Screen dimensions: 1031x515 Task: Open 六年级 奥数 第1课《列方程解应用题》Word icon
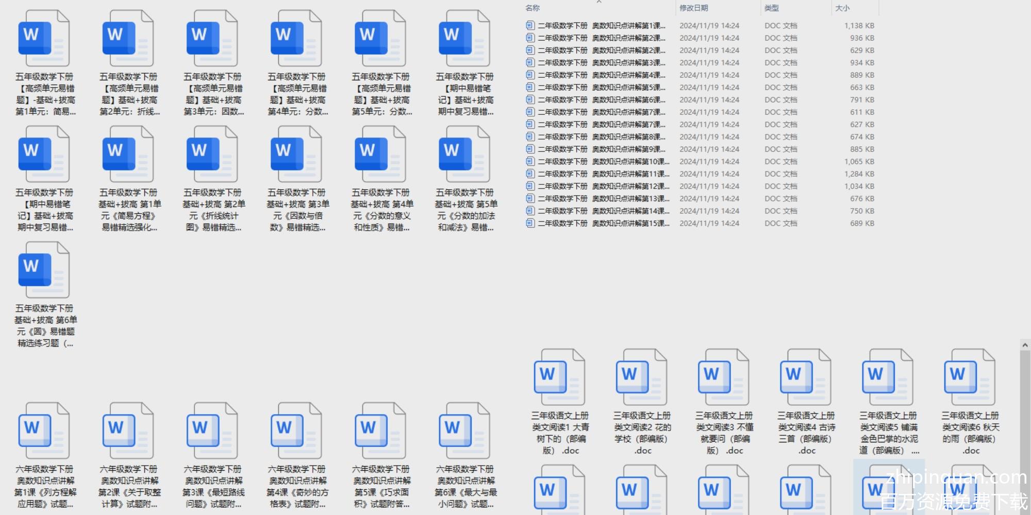click(44, 431)
